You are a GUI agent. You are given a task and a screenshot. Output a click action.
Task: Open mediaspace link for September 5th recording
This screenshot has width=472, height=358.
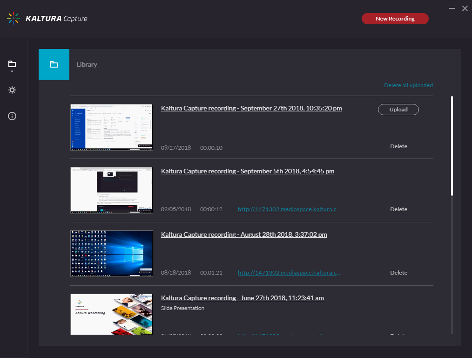click(x=289, y=209)
